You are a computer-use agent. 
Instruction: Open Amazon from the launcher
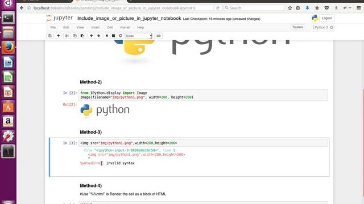[8, 121]
